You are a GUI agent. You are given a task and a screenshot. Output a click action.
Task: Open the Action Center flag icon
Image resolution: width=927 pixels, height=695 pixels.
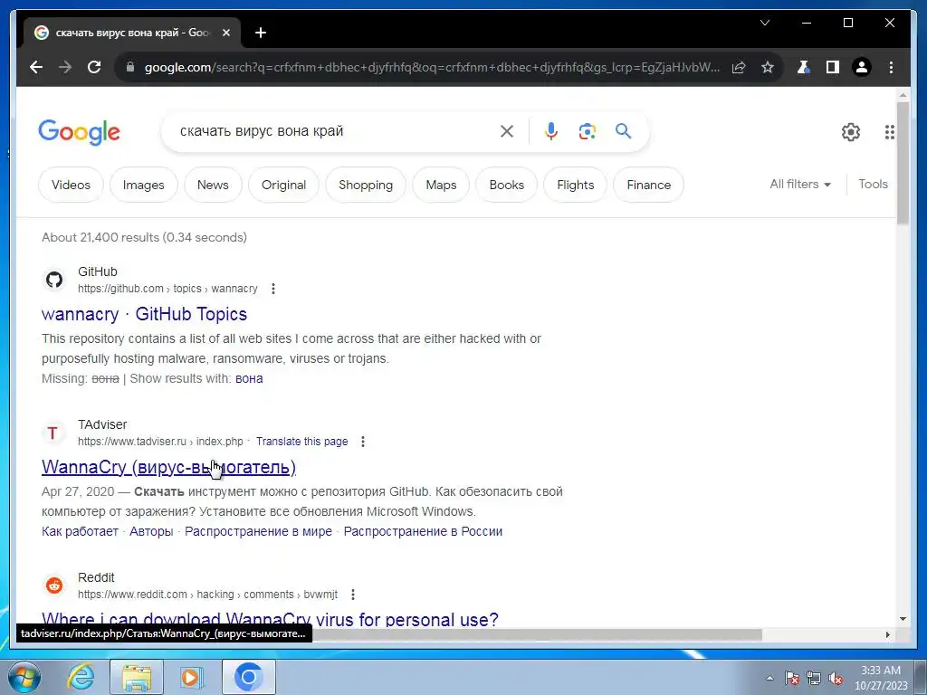point(792,679)
